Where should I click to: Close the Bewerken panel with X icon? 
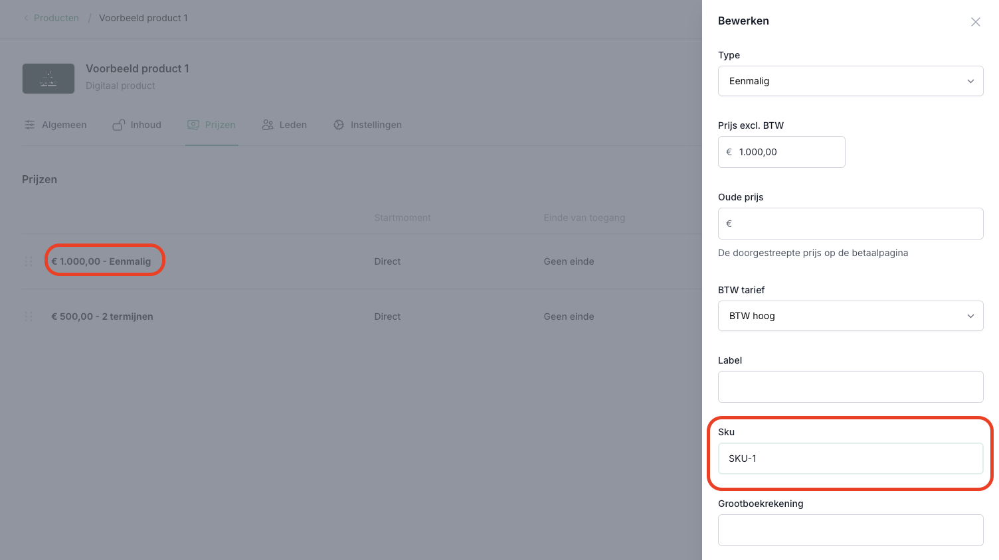point(975,22)
